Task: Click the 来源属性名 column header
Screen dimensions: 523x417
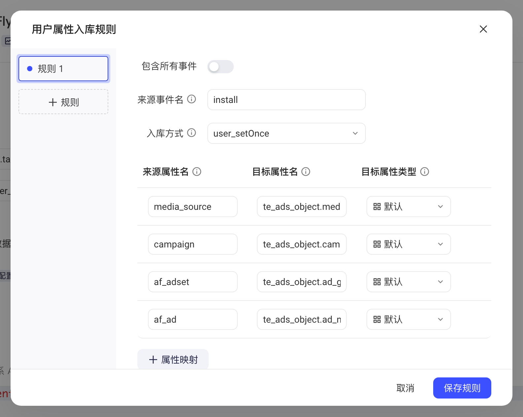Action: pos(166,172)
